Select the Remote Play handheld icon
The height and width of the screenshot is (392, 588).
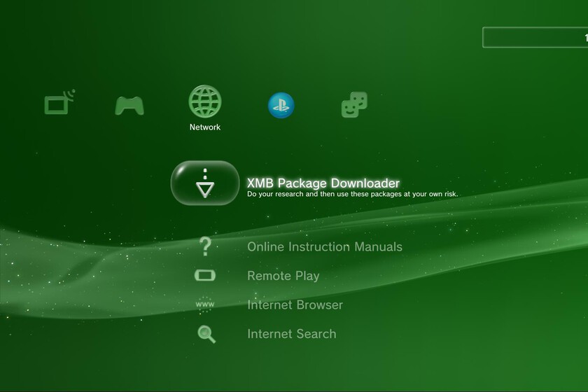(204, 276)
